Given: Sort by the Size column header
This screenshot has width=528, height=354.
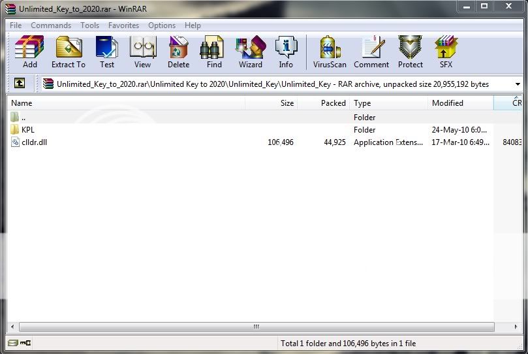Looking at the screenshot, I should 271,103.
